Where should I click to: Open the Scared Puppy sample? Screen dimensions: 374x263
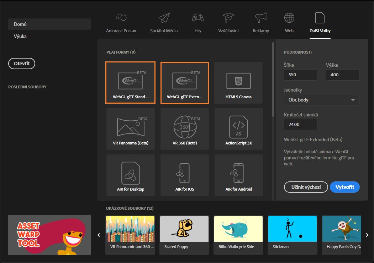[x=184, y=235]
